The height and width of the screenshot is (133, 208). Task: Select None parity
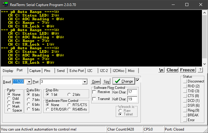point(9,94)
